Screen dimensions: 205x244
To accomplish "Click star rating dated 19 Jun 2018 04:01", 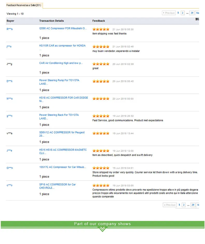I will click(x=101, y=168).
